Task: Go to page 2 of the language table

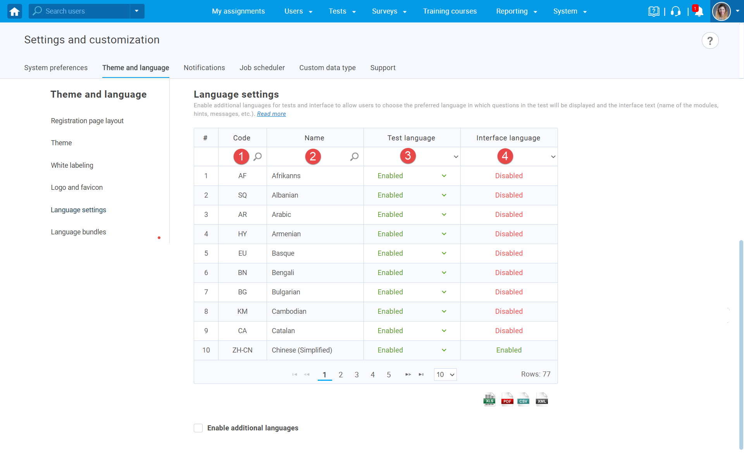Action: (x=341, y=375)
